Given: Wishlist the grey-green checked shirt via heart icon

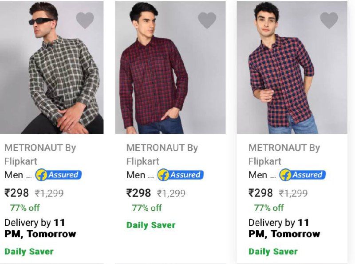Looking at the screenshot, I should coord(85,20).
